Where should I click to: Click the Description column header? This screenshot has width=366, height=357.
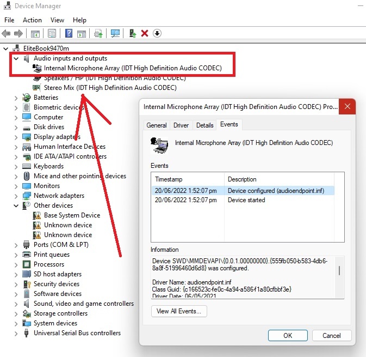click(x=279, y=179)
